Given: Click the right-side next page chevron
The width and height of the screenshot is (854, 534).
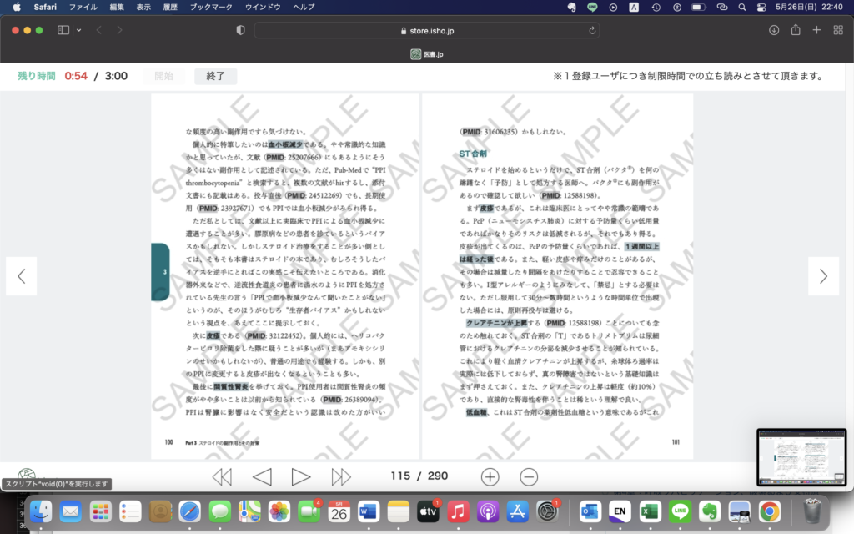Looking at the screenshot, I should 823,276.
